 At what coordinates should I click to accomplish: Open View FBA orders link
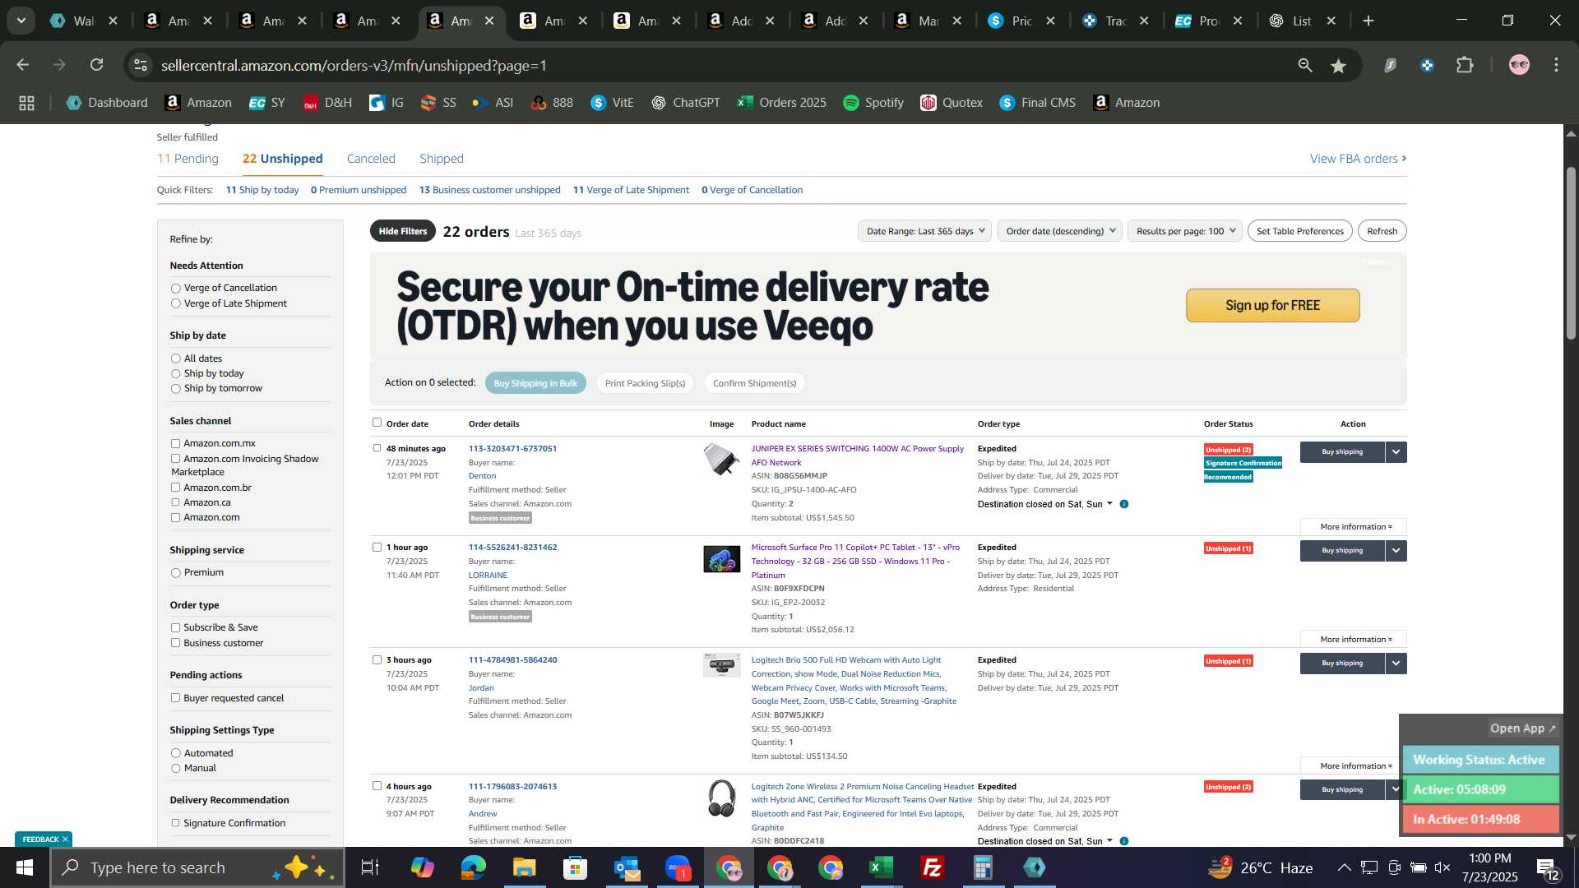click(1358, 159)
